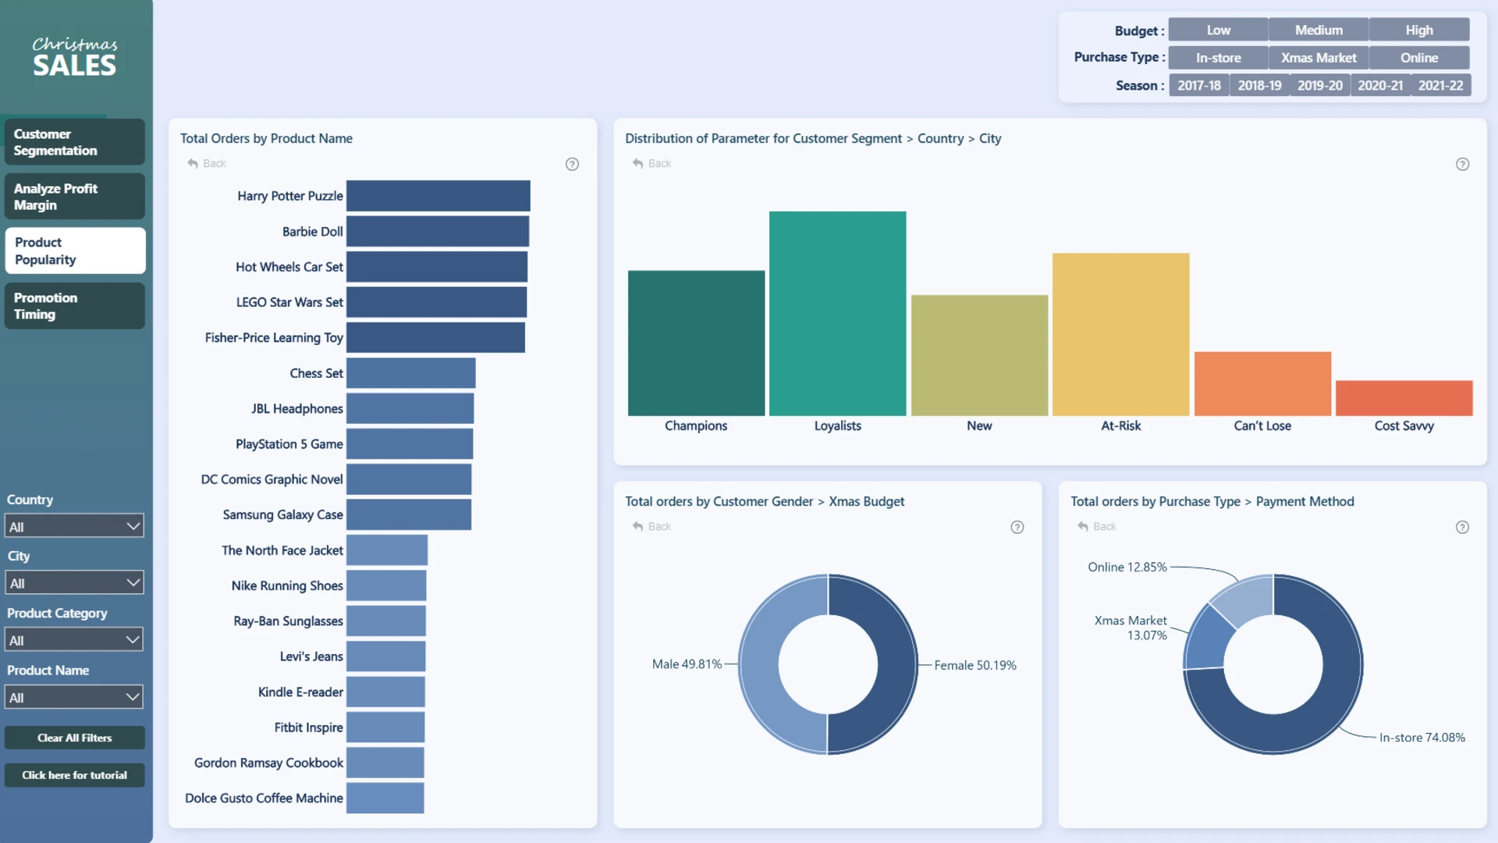This screenshot has height=843, width=1498.
Task: Click the Samsung Galaxy Case bar
Action: 409,514
